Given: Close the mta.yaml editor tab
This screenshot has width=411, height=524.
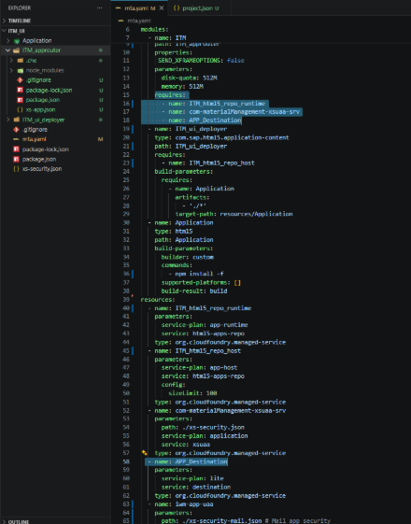Looking at the screenshot, I should pyautogui.click(x=162, y=8).
